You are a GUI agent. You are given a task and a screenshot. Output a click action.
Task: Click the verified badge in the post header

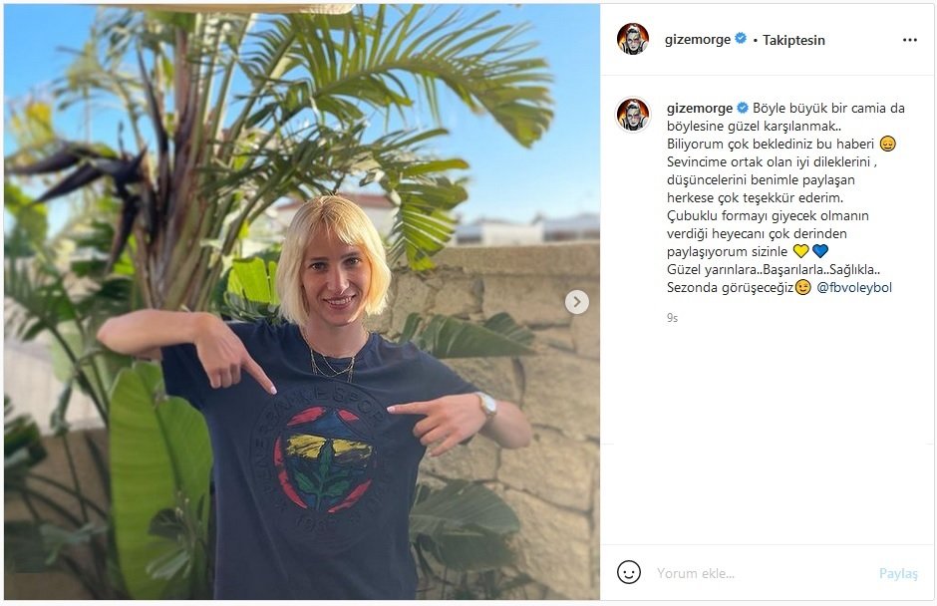(741, 39)
